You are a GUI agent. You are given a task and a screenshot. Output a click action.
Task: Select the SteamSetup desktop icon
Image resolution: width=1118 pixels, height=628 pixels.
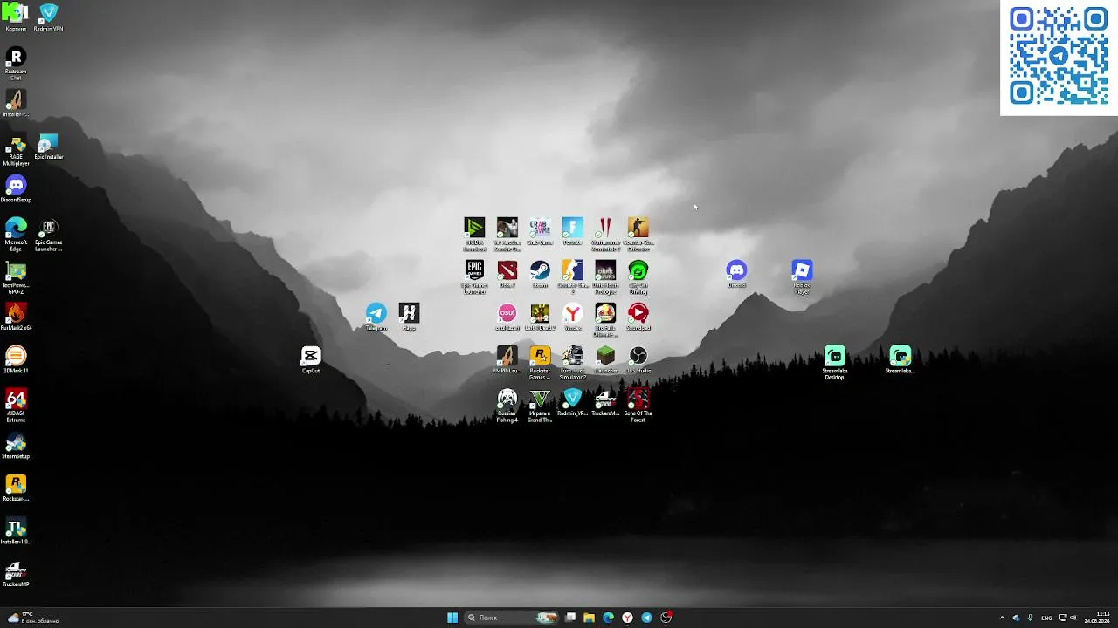(x=16, y=445)
